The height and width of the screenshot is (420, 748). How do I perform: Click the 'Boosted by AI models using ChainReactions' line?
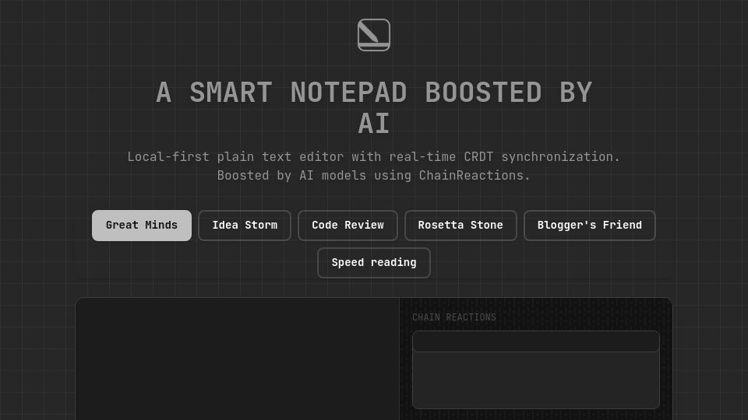(x=373, y=175)
